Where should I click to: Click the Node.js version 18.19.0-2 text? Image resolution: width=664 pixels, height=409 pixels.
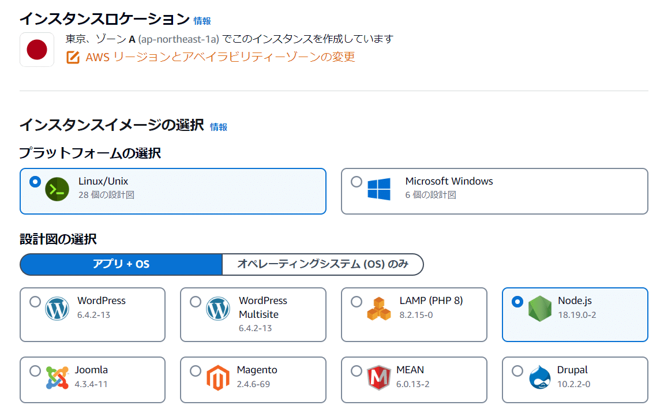click(577, 315)
